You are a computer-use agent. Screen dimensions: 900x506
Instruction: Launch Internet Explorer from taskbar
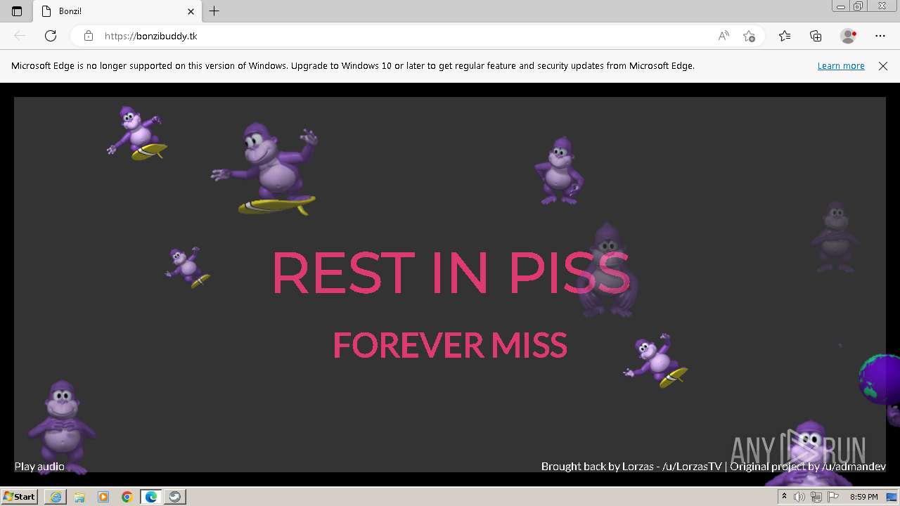[x=56, y=497]
